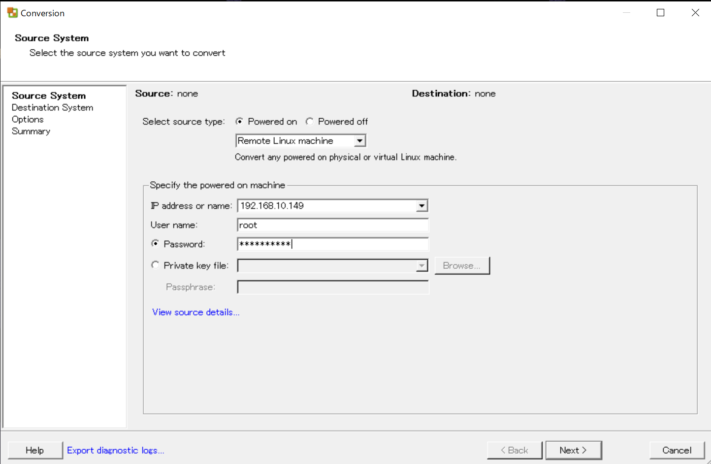The image size is (711, 464).
Task: Click the User name field containing root
Action: (332, 225)
